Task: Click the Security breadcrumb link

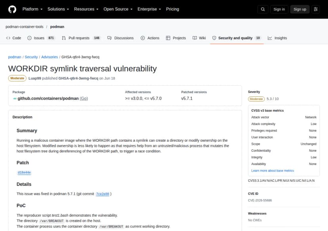Action: click(x=31, y=57)
